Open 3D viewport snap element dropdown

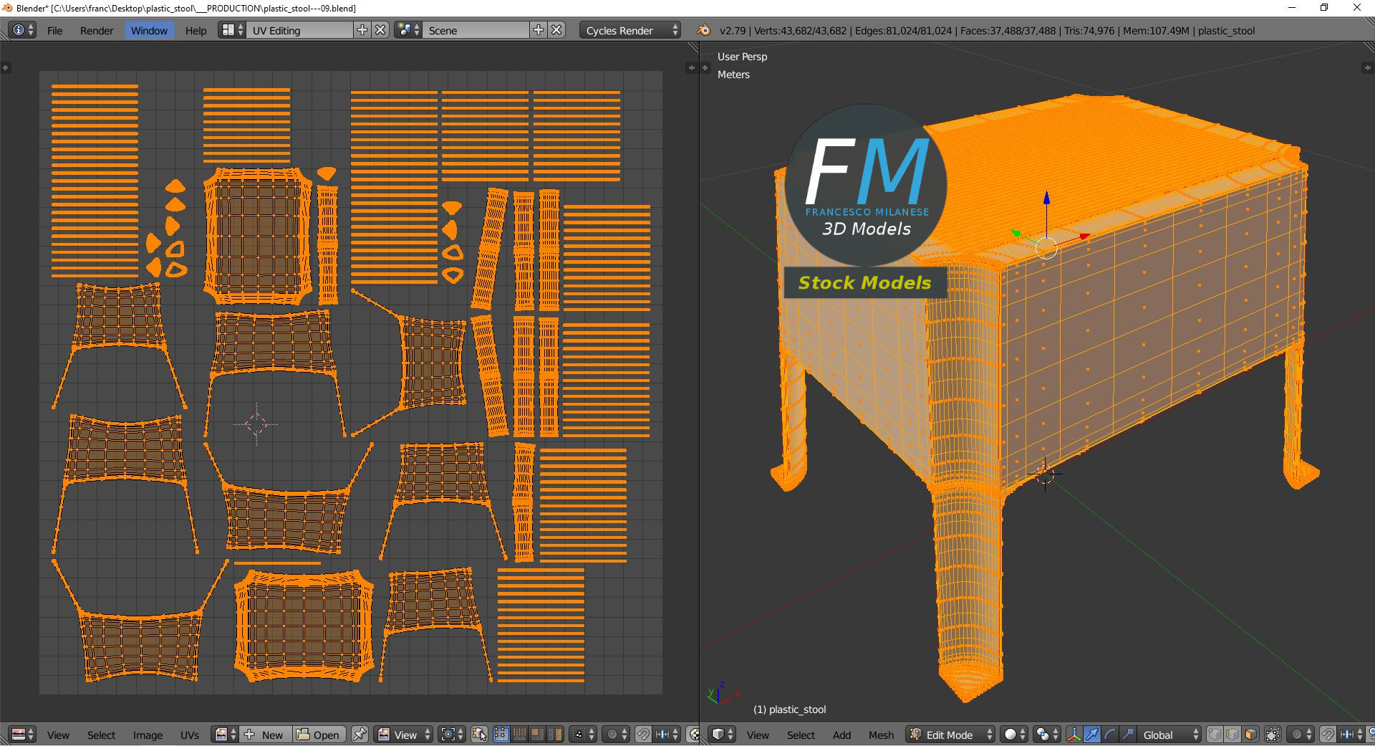1351,735
